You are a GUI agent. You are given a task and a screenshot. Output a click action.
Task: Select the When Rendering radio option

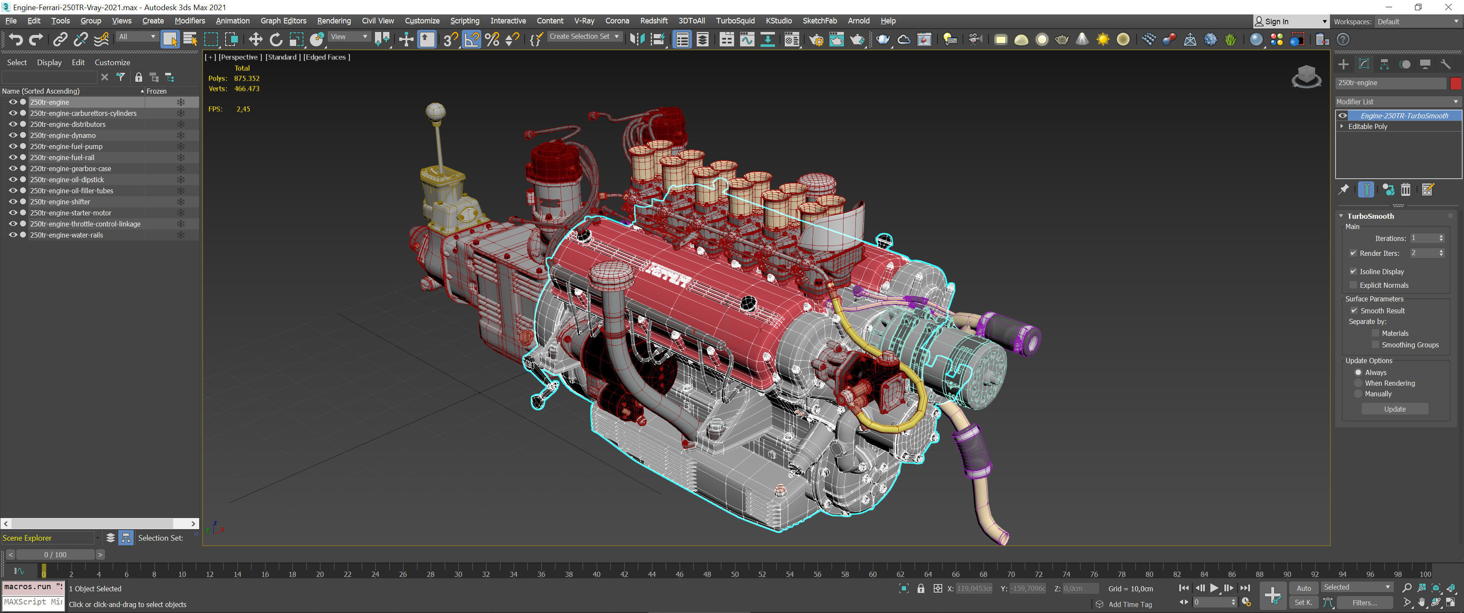click(x=1358, y=383)
